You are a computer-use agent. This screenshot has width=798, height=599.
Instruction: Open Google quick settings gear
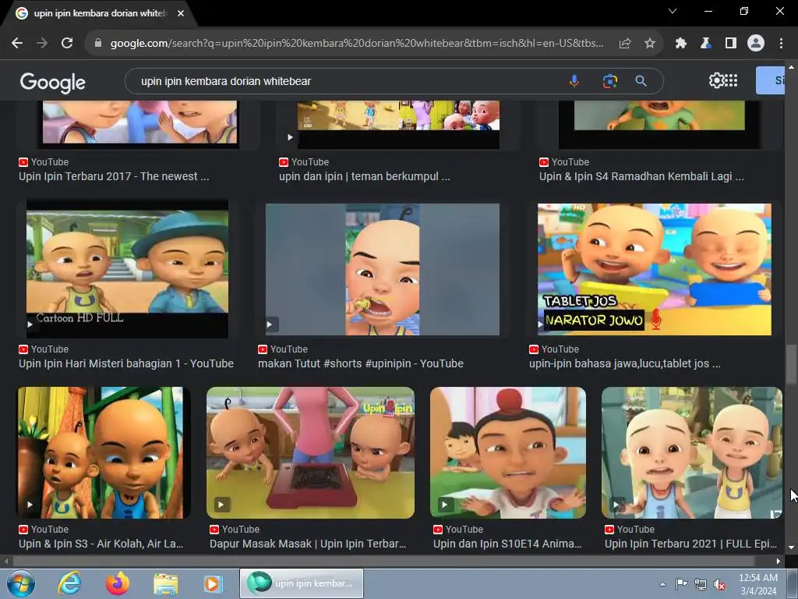(x=715, y=80)
